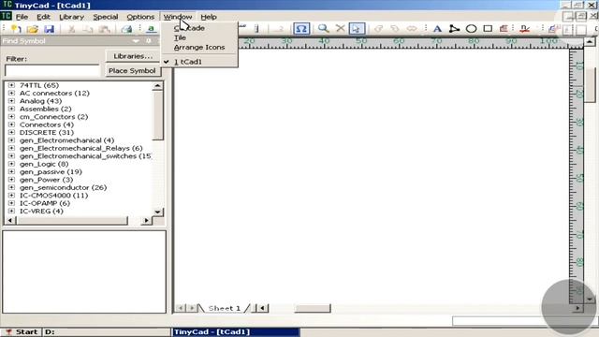Select the TinyCad taskbar button
This screenshot has width=599, height=337.
[235, 331]
